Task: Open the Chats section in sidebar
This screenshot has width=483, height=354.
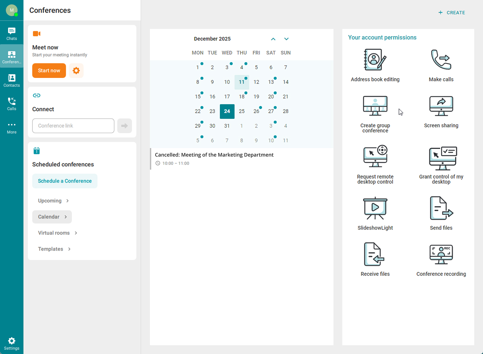Action: pyautogui.click(x=12, y=34)
